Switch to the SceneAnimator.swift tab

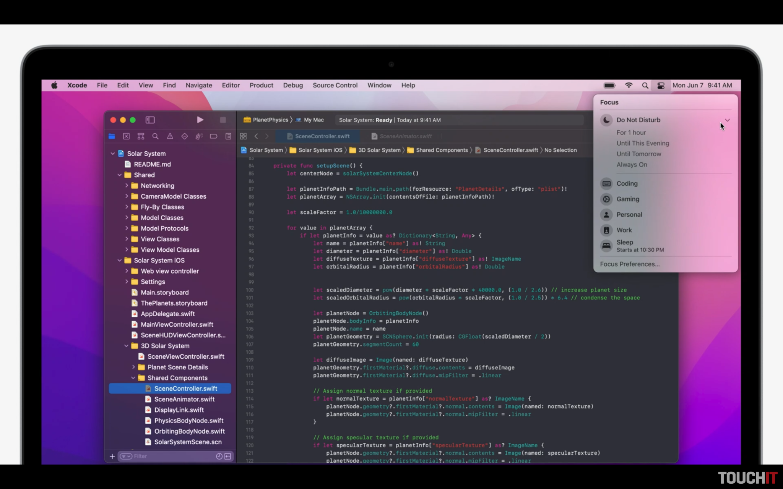click(405, 136)
